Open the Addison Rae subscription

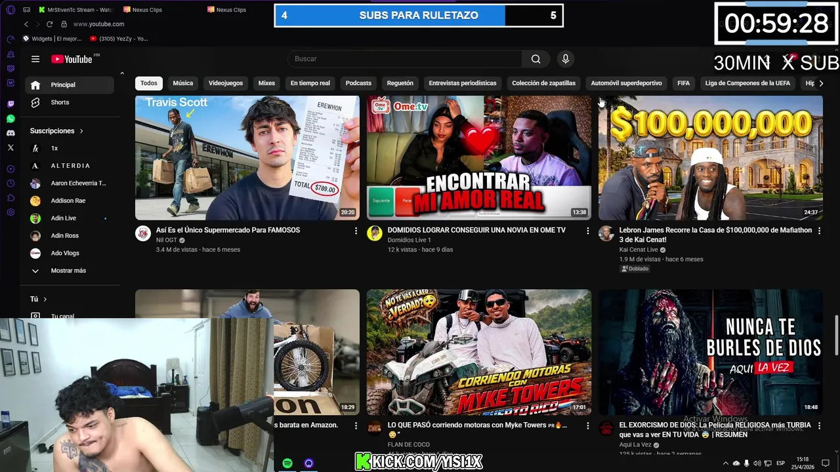tap(69, 201)
